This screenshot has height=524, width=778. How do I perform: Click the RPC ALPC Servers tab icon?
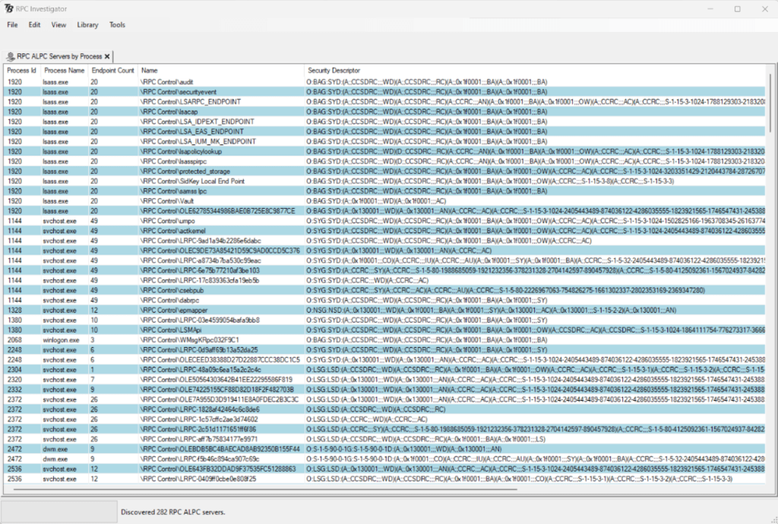click(x=10, y=56)
